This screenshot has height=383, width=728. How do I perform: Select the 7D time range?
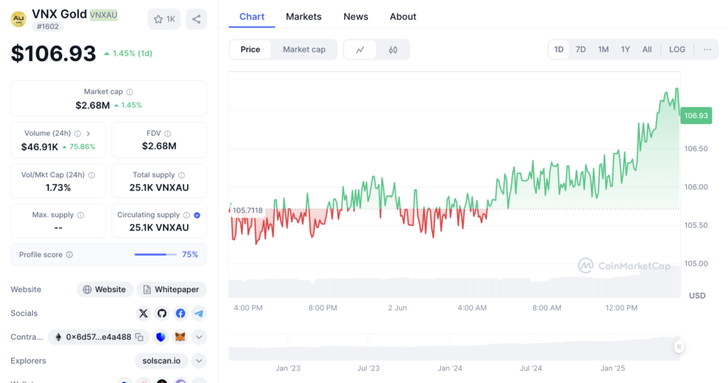[581, 50]
